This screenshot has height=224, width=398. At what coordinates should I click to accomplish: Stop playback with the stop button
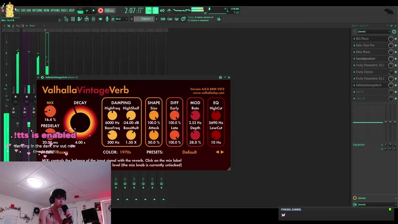pyautogui.click(x=93, y=11)
